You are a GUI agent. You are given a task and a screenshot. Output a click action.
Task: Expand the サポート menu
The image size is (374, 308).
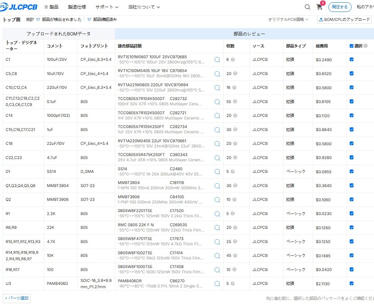click(107, 7)
